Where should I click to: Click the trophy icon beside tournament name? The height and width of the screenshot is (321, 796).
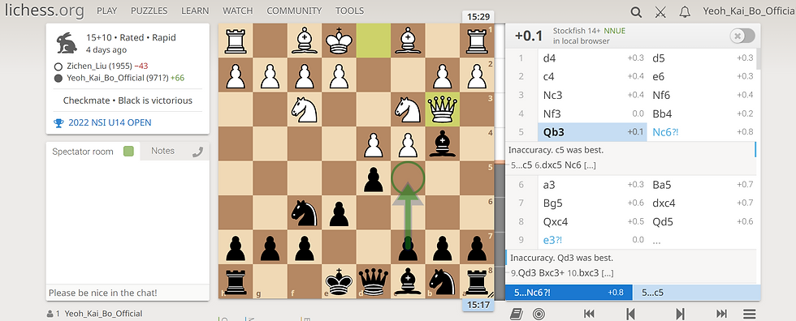tap(58, 122)
